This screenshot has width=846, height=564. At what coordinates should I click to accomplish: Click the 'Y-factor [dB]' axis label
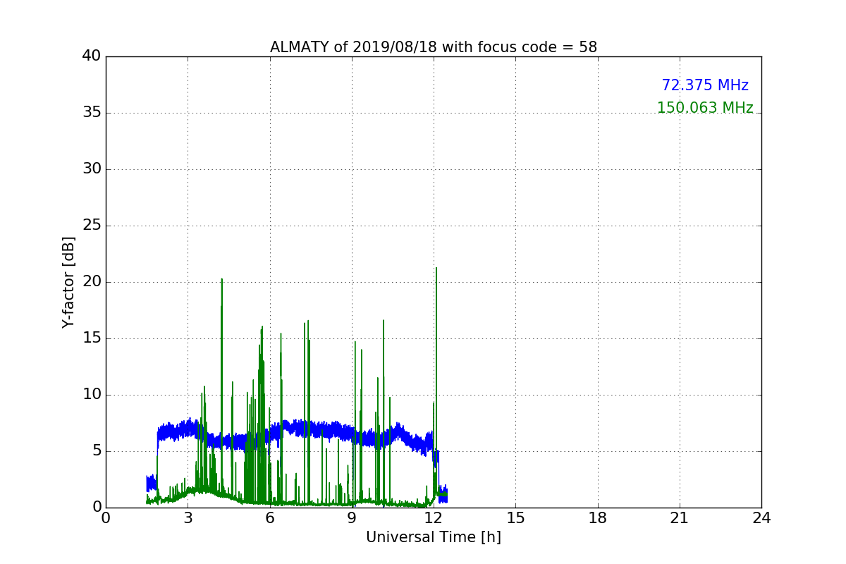(68, 282)
